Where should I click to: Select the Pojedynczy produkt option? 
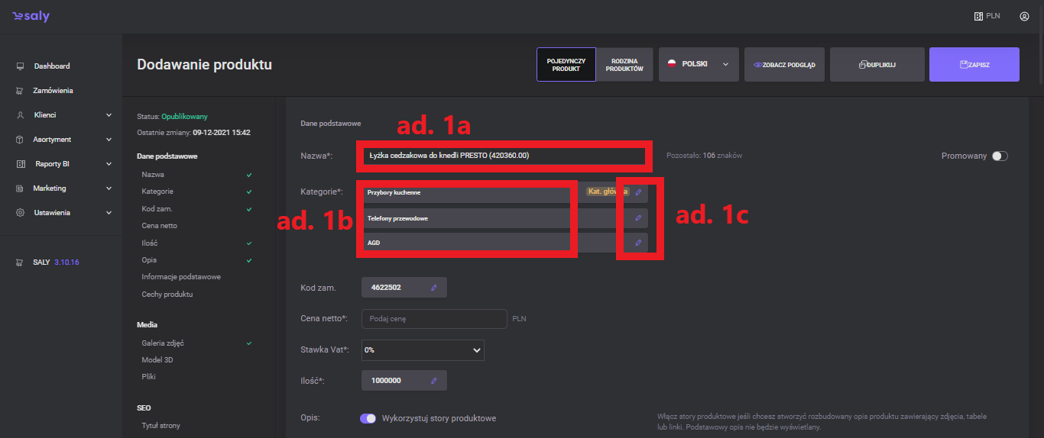coord(566,65)
